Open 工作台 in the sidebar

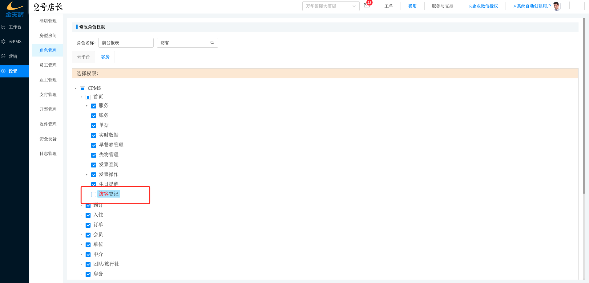pos(14,27)
